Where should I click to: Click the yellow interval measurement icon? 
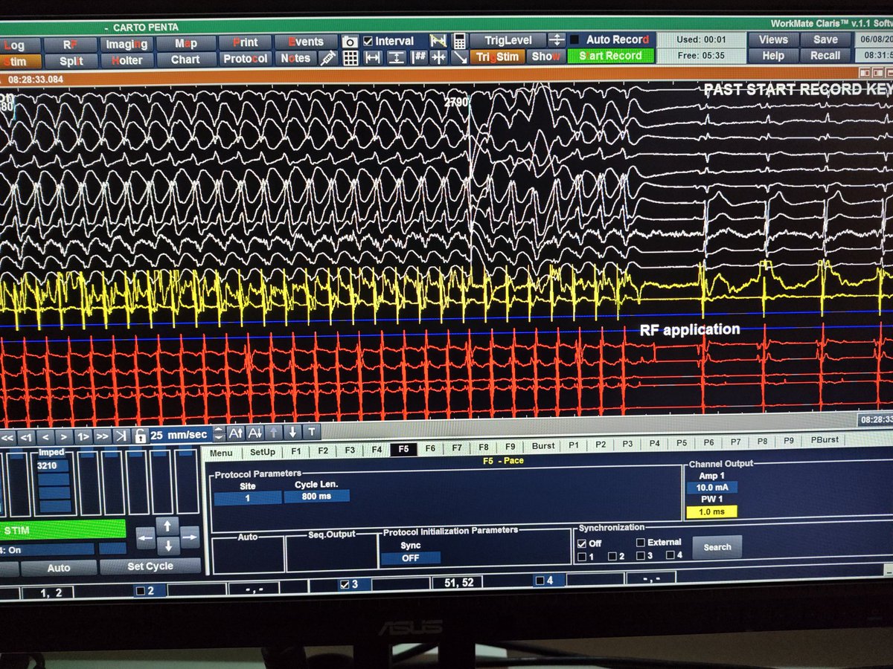438,41
